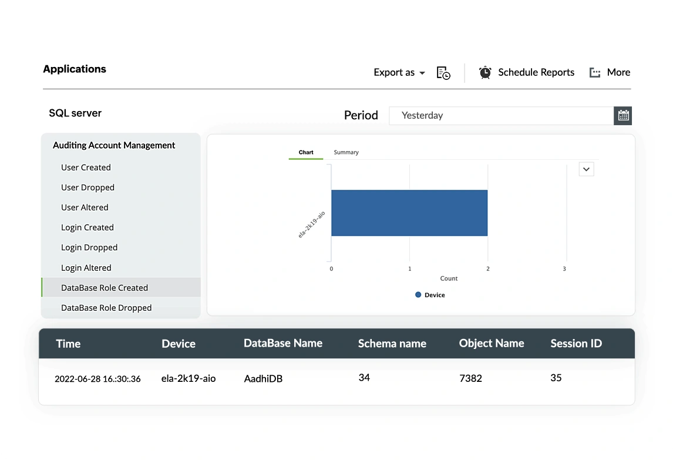Click the blue ela-2k19-aio bar
Screen dimensions: 673x460
point(409,213)
